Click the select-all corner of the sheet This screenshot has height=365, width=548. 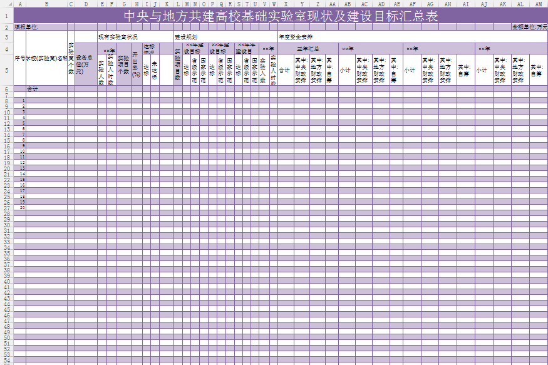(6, 4)
